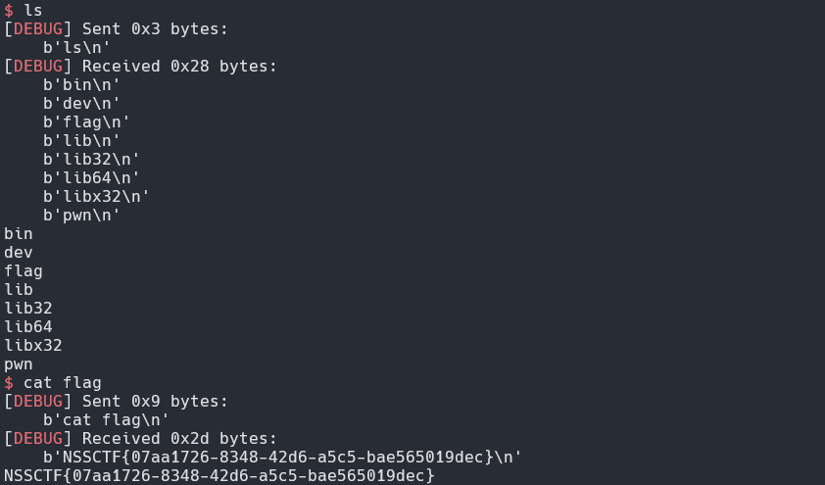Click the plain 'dev' listing entry
The image size is (825, 485).
point(19,253)
